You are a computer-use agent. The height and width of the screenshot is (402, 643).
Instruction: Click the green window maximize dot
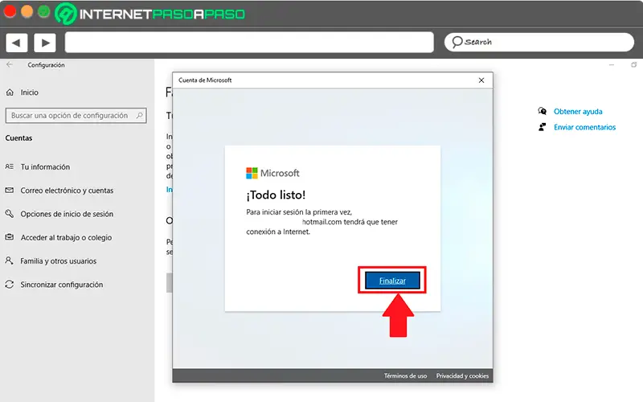[44, 11]
